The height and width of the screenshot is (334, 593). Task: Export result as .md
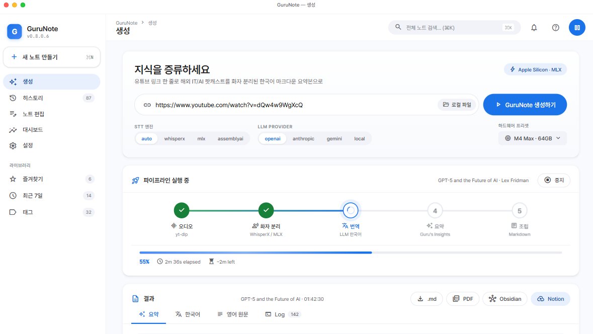tap(427, 299)
